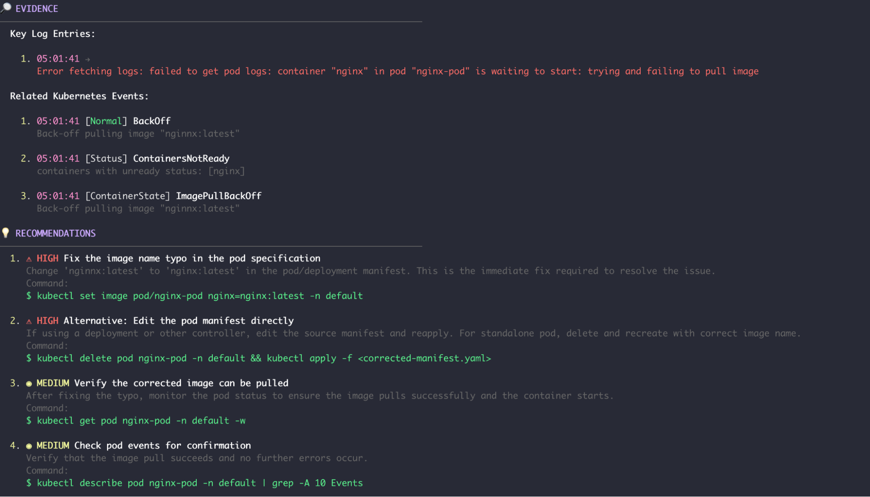The height and width of the screenshot is (497, 870).
Task: Click the warning triangle on the typo fix recommendation
Action: [29, 259]
